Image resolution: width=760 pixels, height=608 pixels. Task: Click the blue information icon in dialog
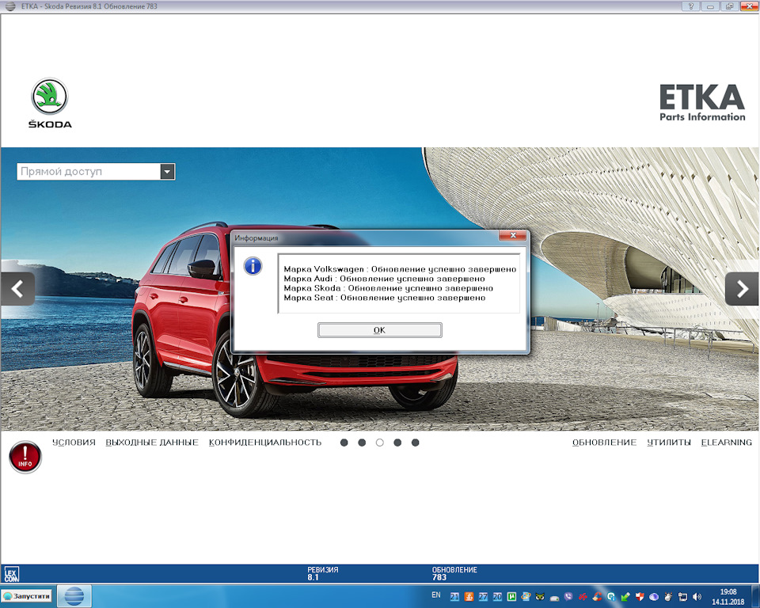(x=253, y=266)
